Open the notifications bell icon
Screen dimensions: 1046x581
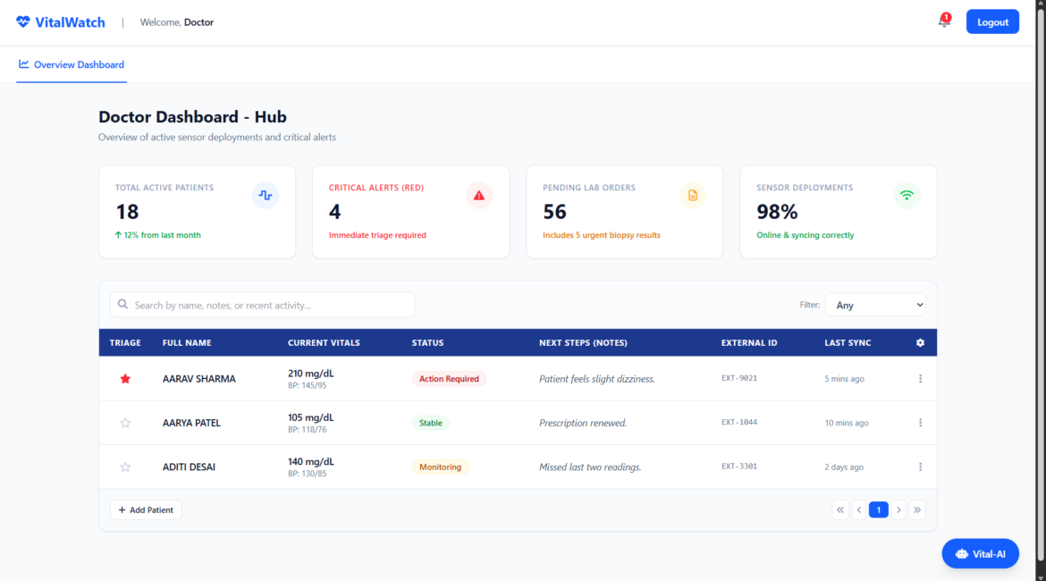(944, 21)
